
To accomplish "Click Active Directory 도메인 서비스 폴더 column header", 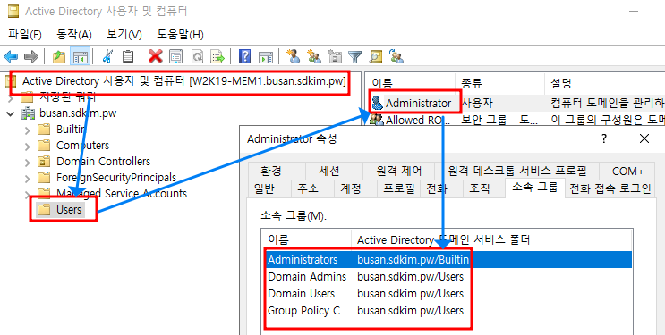I will (x=491, y=239).
